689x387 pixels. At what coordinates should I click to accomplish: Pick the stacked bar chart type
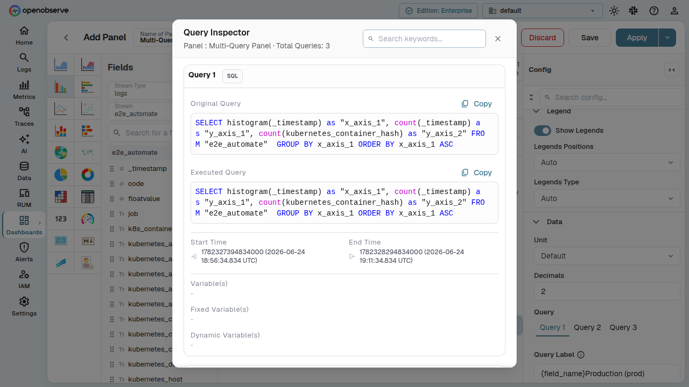tap(61, 131)
